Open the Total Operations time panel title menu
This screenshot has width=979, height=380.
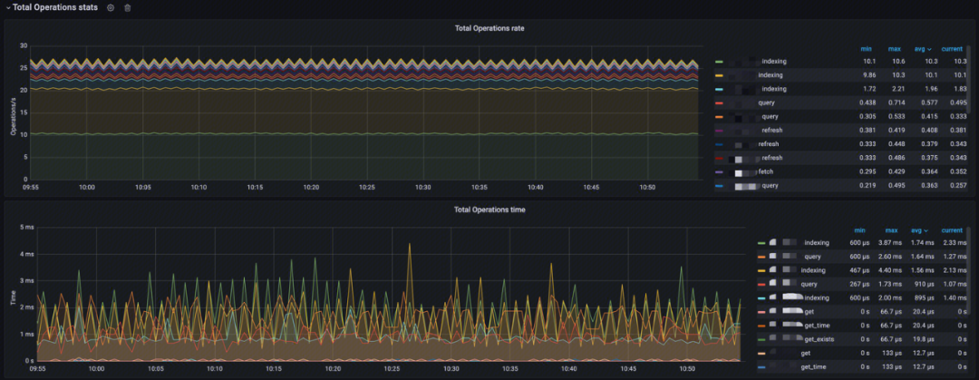point(489,209)
